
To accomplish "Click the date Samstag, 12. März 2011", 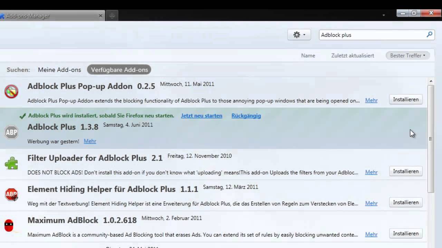I will [x=231, y=187].
